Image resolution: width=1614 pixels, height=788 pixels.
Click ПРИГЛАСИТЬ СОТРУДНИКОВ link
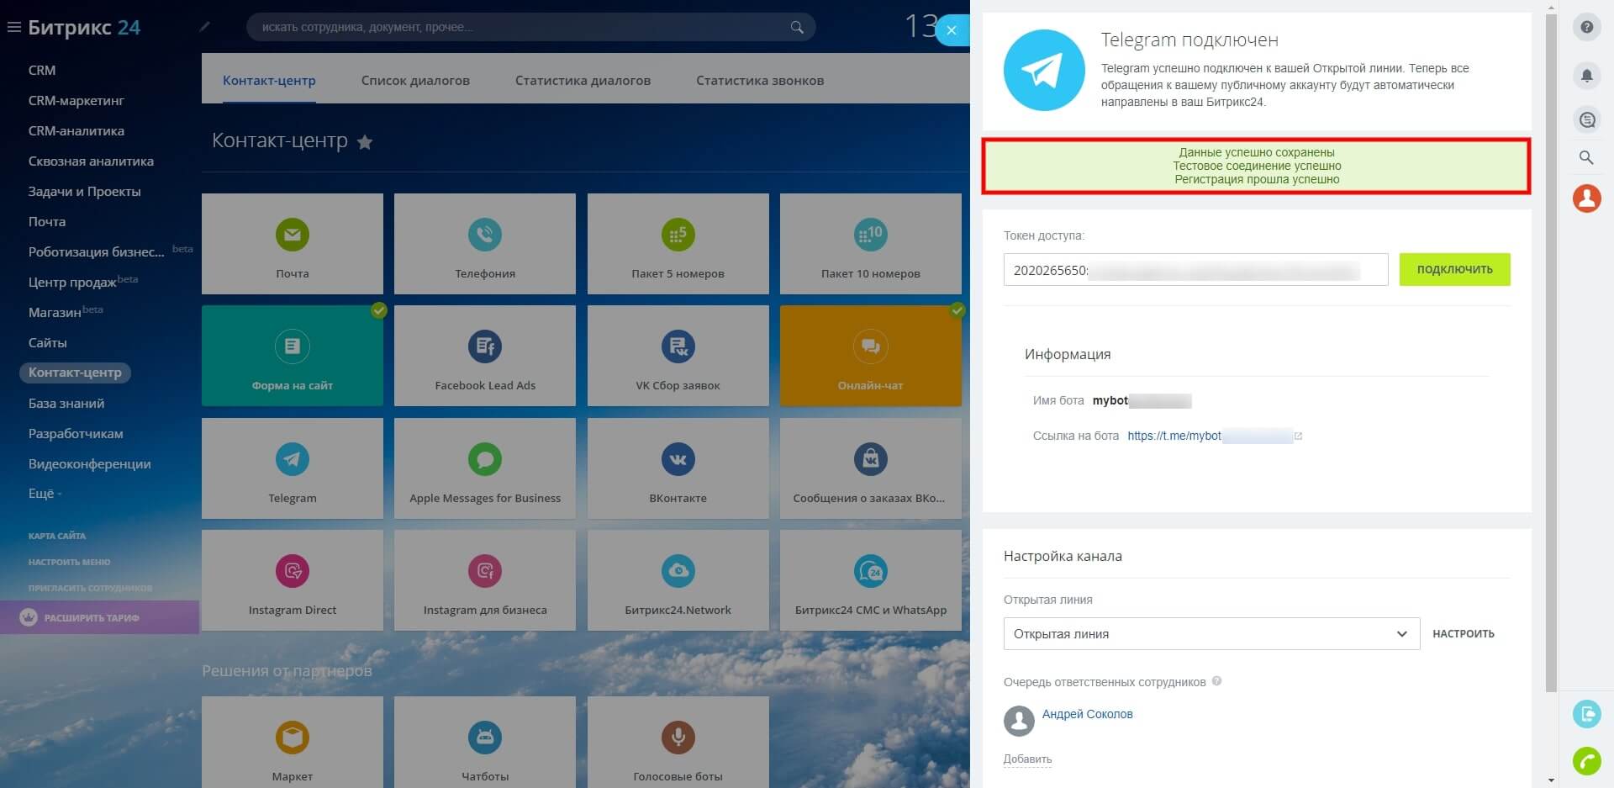[x=90, y=588]
